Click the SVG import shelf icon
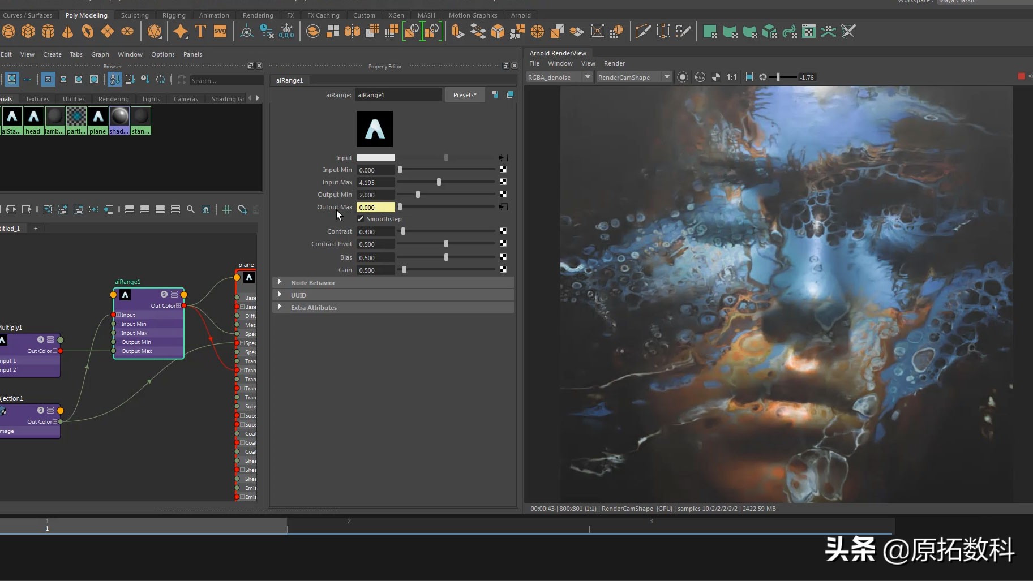This screenshot has width=1033, height=581. point(220,32)
